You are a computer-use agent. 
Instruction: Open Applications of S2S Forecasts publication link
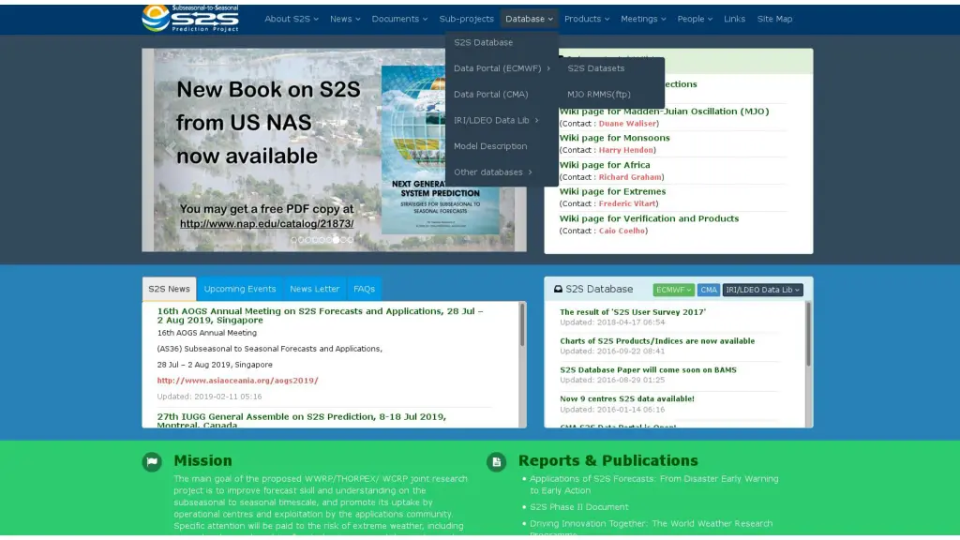(653, 485)
